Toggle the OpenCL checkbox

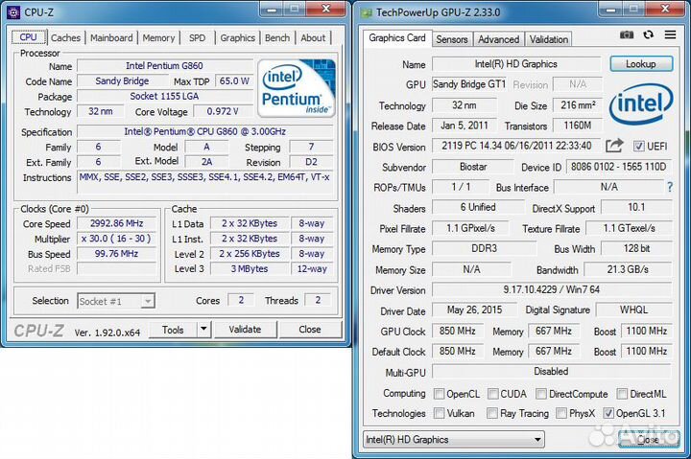(x=439, y=394)
